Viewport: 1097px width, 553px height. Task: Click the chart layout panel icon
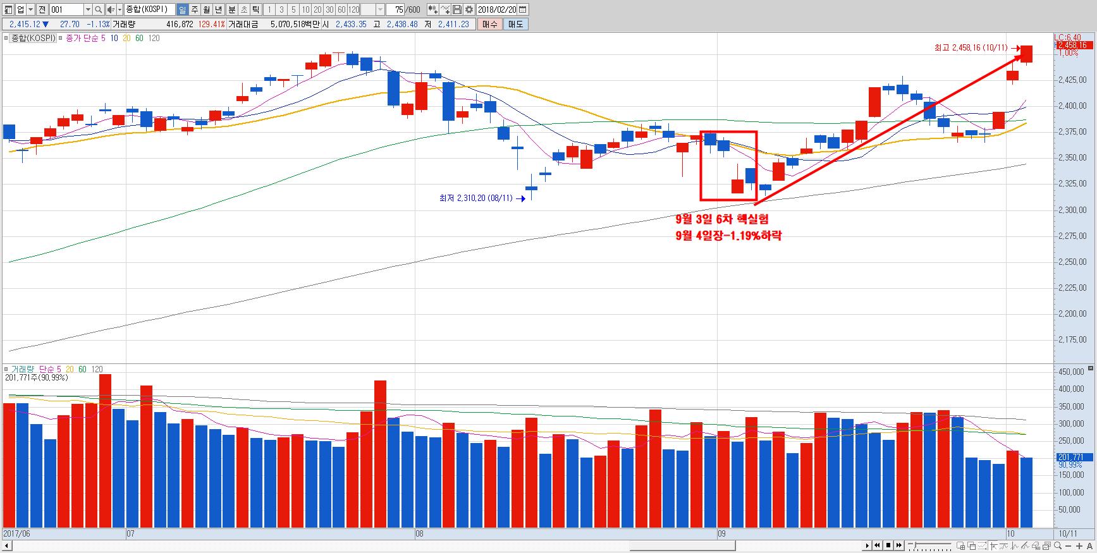[8, 9]
